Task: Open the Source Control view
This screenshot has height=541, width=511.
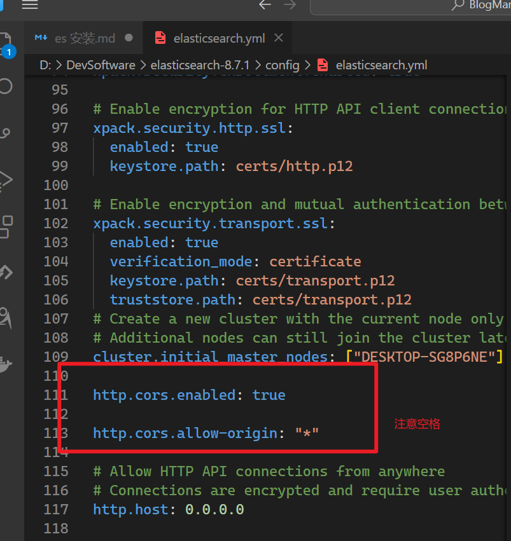Action: [6, 134]
